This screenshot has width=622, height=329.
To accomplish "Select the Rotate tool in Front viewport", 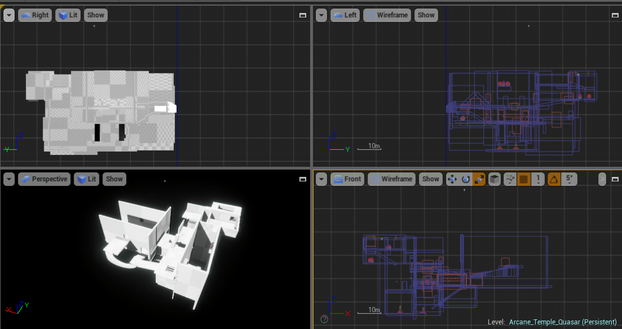I will coord(466,179).
